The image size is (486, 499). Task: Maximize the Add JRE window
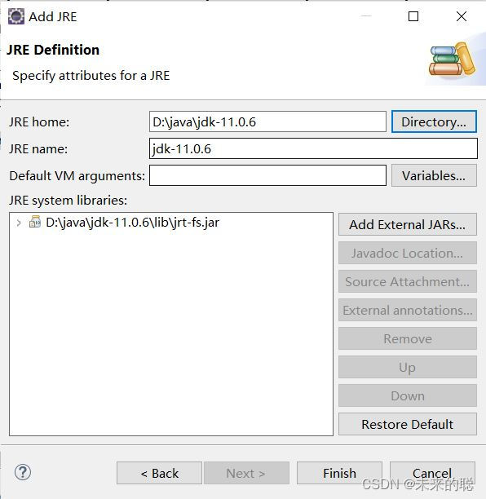413,16
